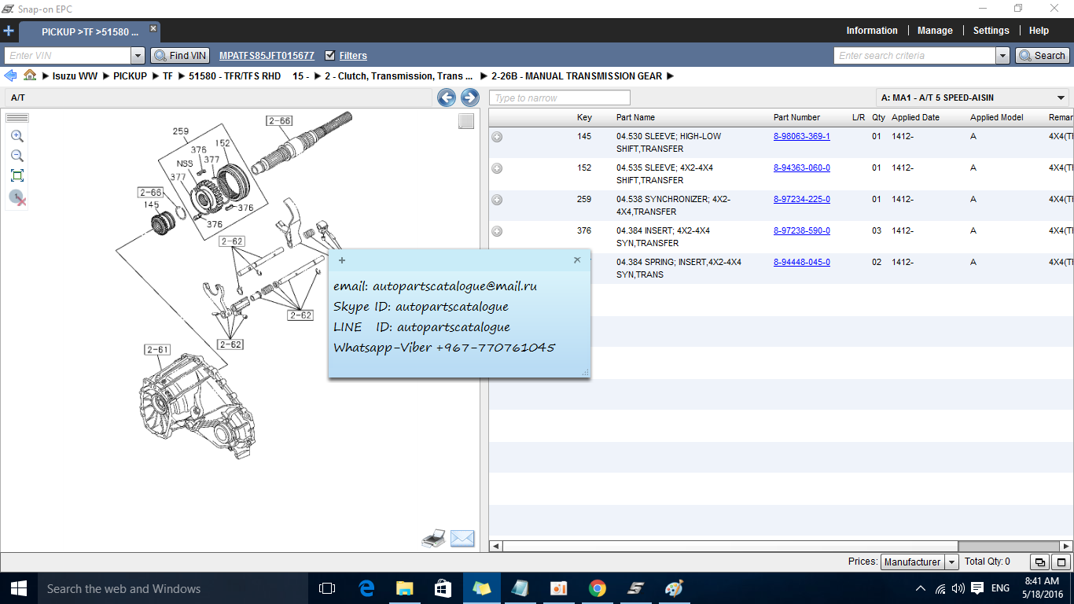Viewport: 1074px width, 604px height.
Task: Click the Find VIN button
Action: click(180, 56)
